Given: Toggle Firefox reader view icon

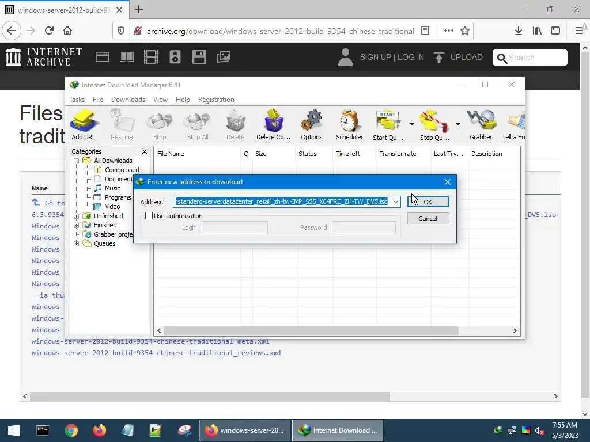Looking at the screenshot, I should click(x=425, y=31).
